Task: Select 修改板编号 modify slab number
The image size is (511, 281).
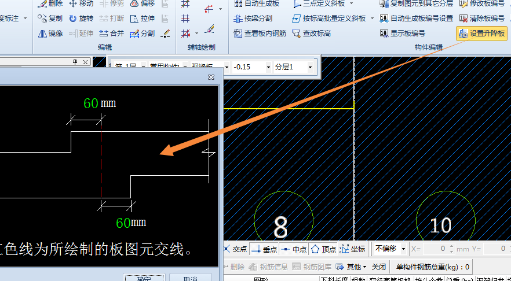Action: [482, 3]
